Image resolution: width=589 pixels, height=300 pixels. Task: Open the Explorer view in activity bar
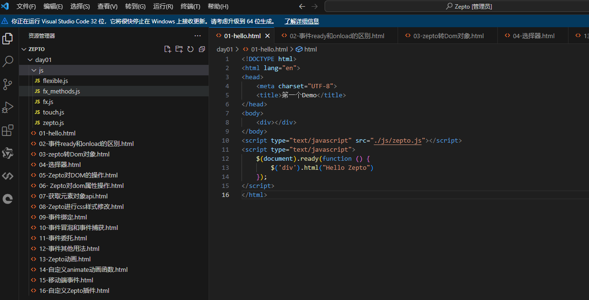tap(8, 39)
